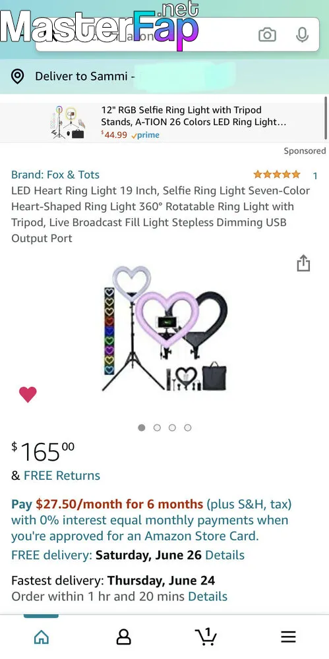Tap the heart ring light product image
The width and height of the screenshot is (329, 659).
pyautogui.click(x=165, y=329)
